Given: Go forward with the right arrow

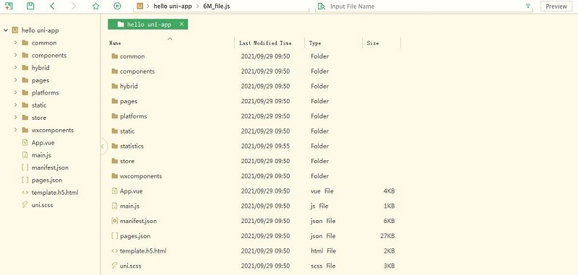Looking at the screenshot, I should click(x=74, y=6).
